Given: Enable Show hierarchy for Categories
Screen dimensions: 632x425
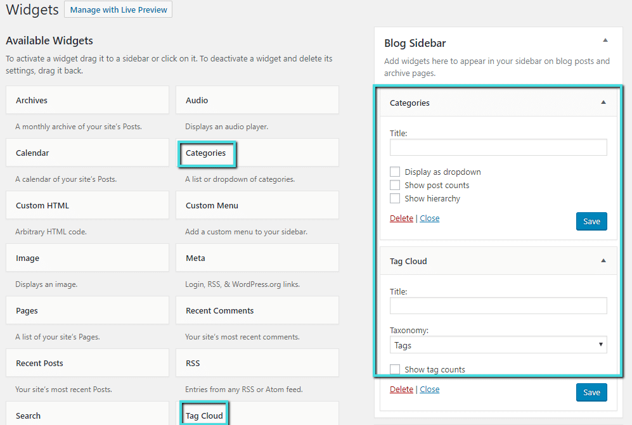Looking at the screenshot, I should (395, 198).
